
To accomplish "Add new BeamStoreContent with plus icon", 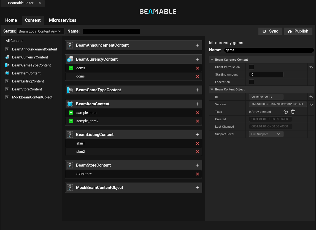I will pos(197,165).
